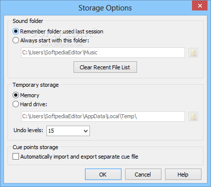Enable automatic cue file import and export

click(15, 157)
